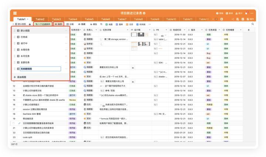This screenshot has height=157, width=266.
Task: Open 任务类型 column header dropdown
Action: [219, 30]
